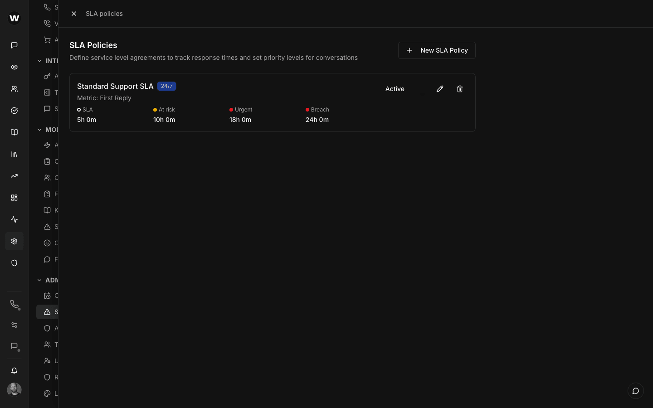653x408 pixels.
Task: Click the activity pulse icon
Action: coord(14,219)
